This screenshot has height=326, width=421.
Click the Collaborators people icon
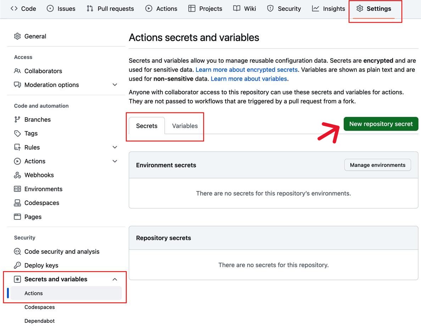tap(17, 71)
